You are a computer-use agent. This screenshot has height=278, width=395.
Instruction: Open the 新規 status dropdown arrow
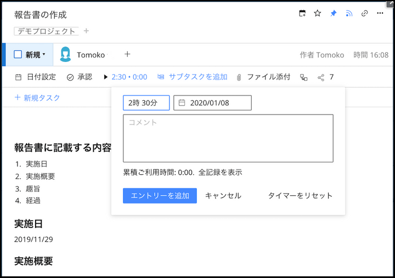(44, 54)
